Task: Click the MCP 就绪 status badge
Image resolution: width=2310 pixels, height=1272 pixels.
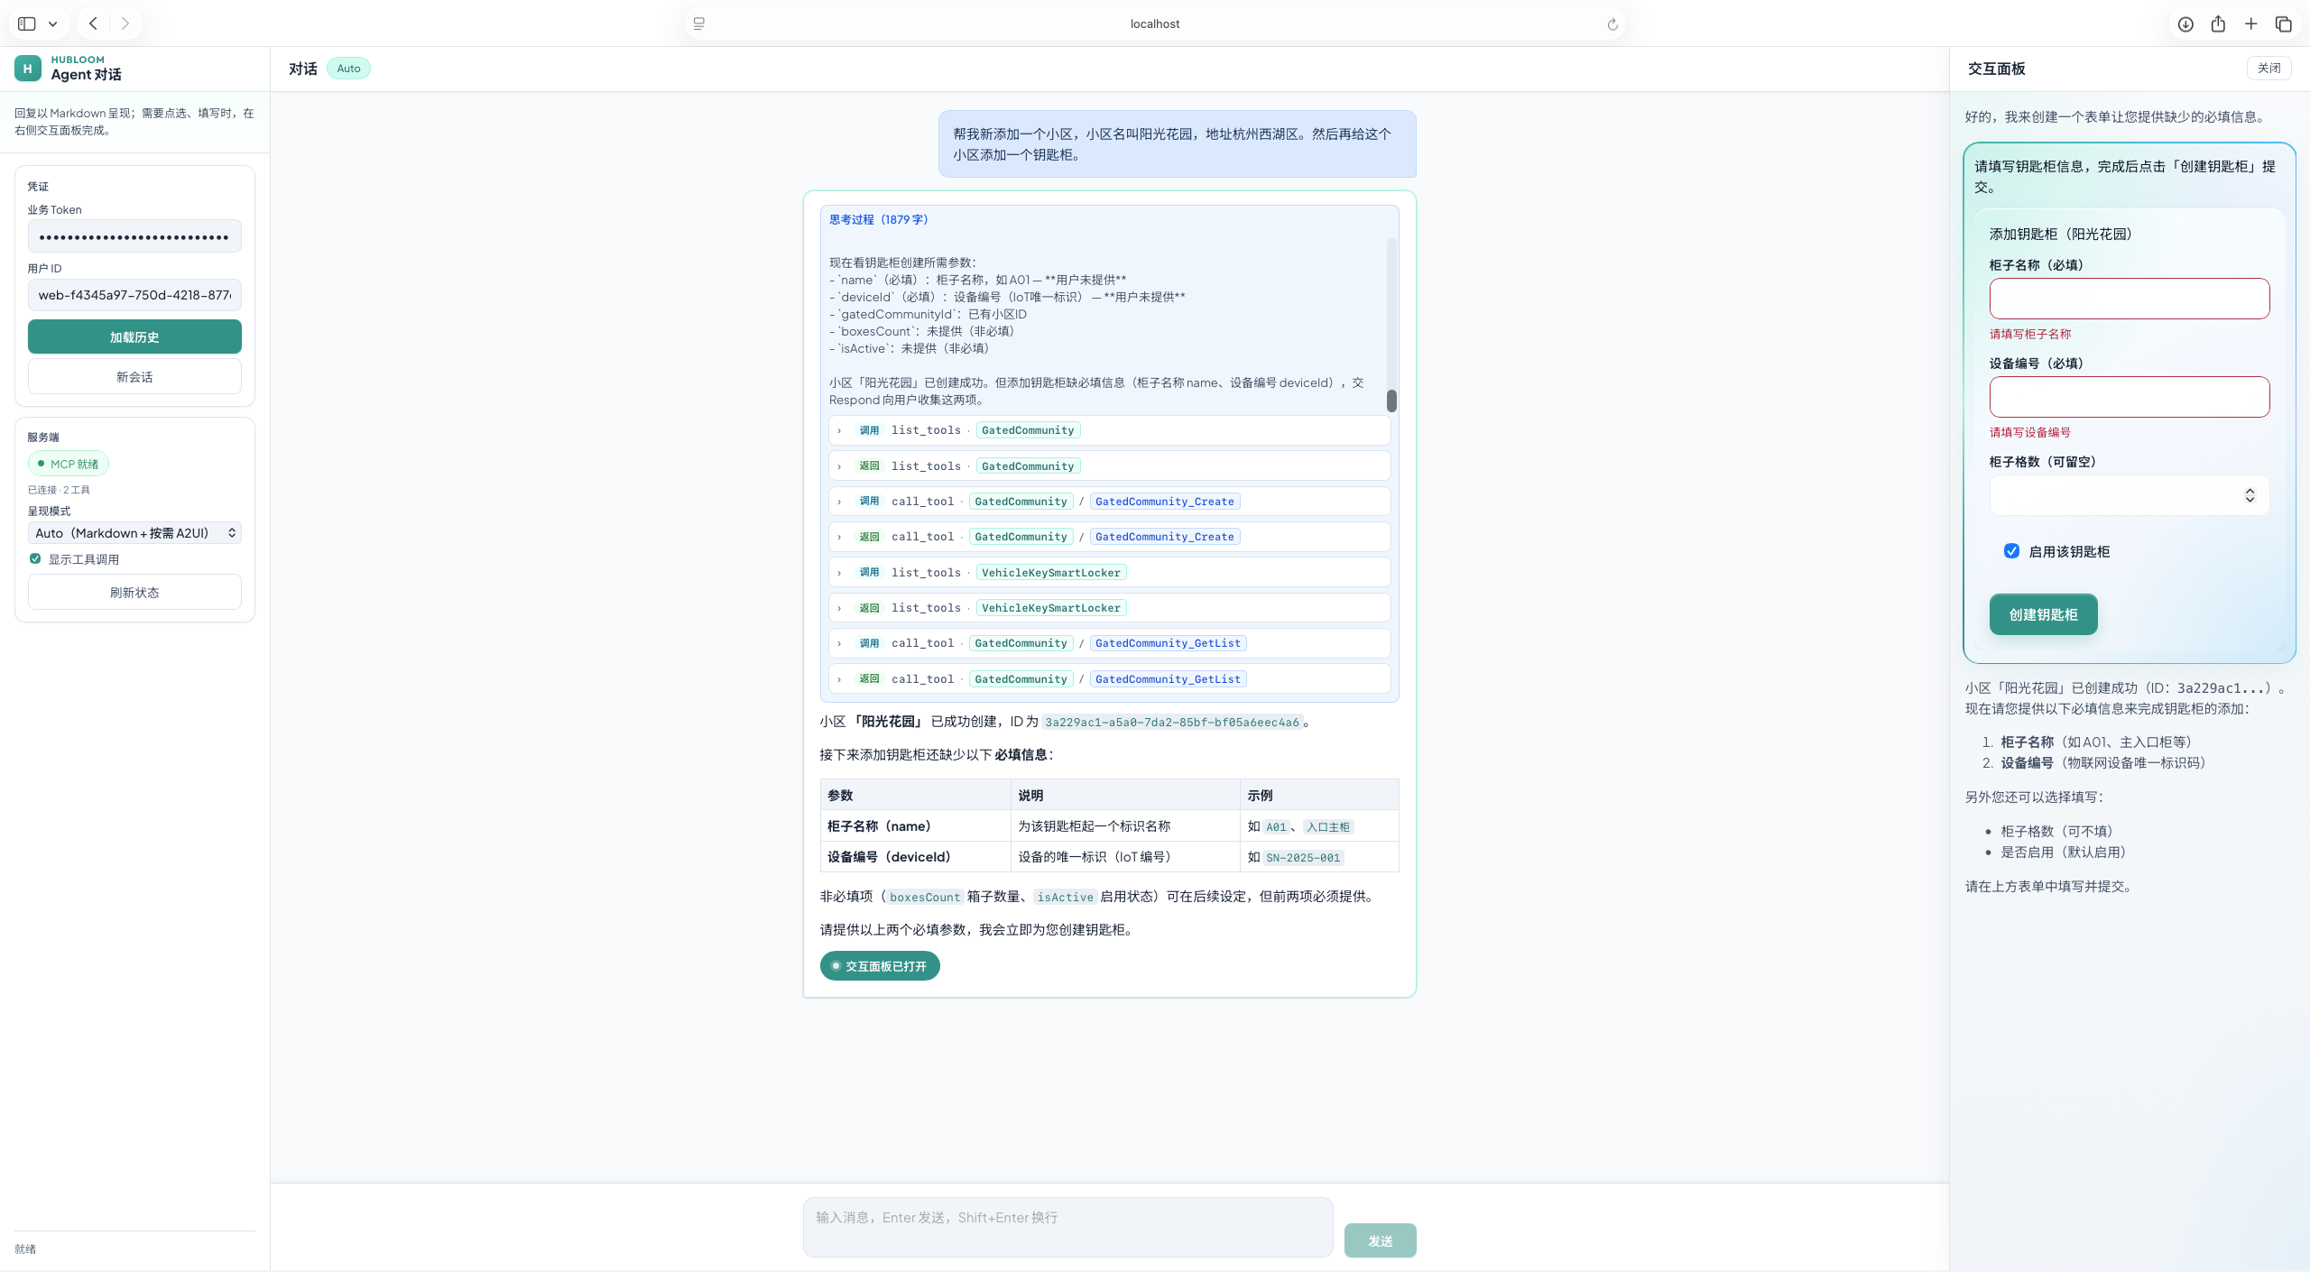Action: pos(69,464)
